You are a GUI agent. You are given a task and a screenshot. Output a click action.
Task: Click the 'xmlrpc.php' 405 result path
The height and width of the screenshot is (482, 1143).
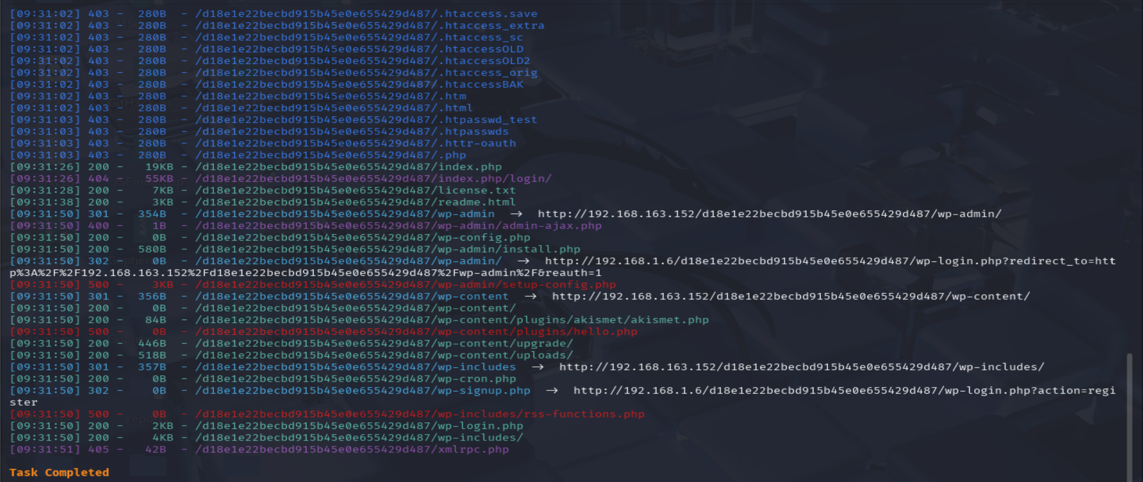[352, 449]
